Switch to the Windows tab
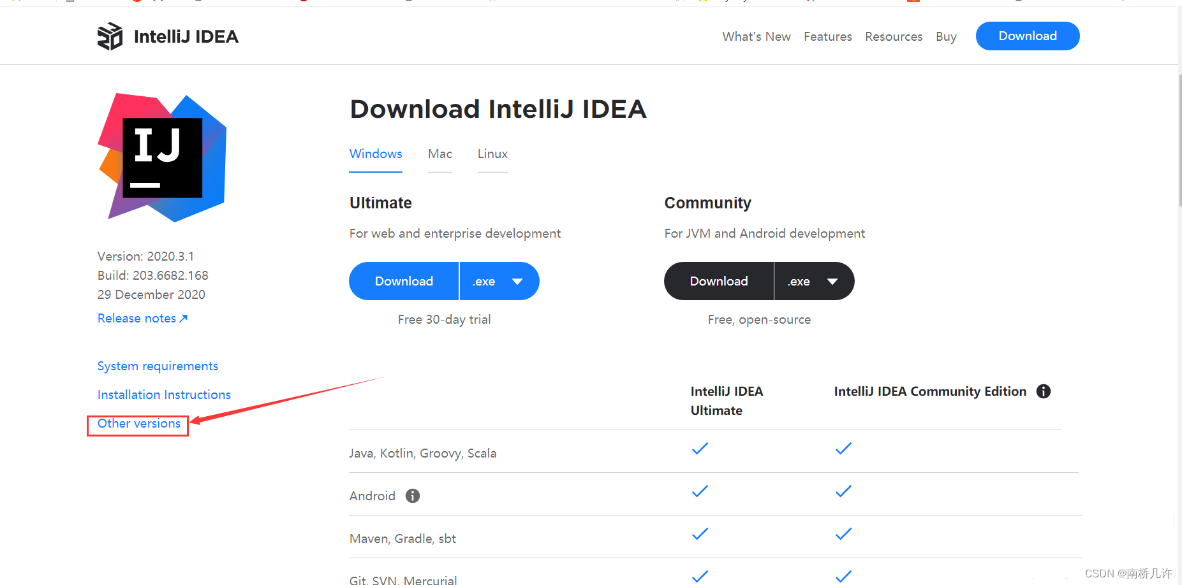Screen dimensions: 1182x585 point(376,154)
